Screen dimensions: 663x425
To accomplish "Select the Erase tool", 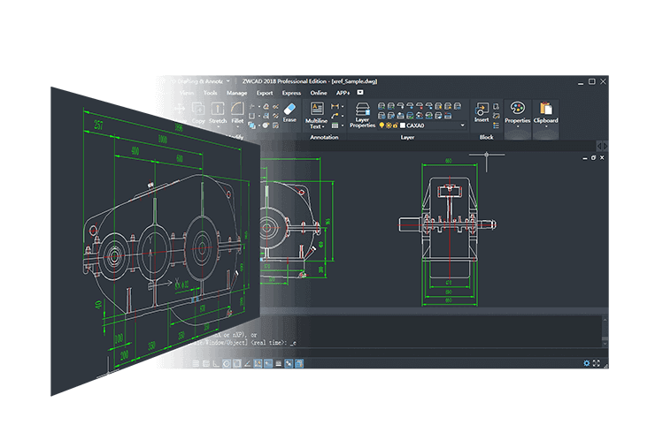I will click(289, 113).
